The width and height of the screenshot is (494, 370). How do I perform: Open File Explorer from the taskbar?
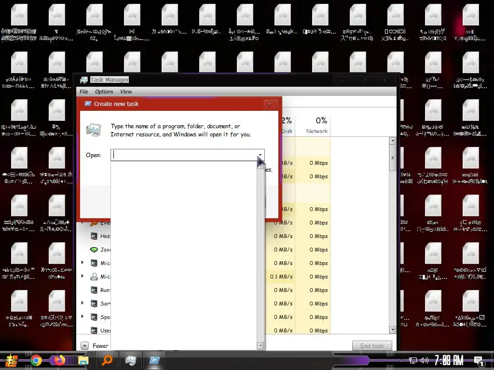(x=83, y=360)
